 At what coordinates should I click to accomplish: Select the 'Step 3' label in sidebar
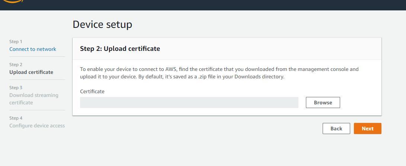16,88
